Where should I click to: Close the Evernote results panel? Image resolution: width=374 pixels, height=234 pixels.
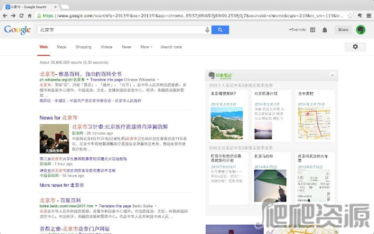click(332, 76)
